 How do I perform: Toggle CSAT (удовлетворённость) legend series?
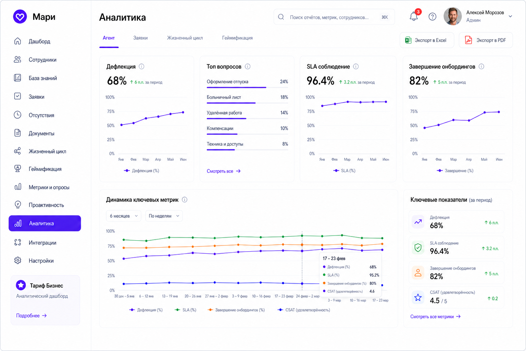(x=304, y=310)
